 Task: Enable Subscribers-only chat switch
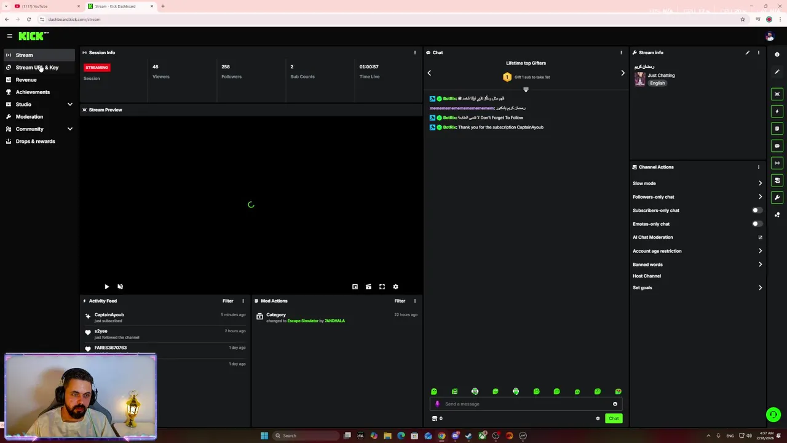[757, 210]
